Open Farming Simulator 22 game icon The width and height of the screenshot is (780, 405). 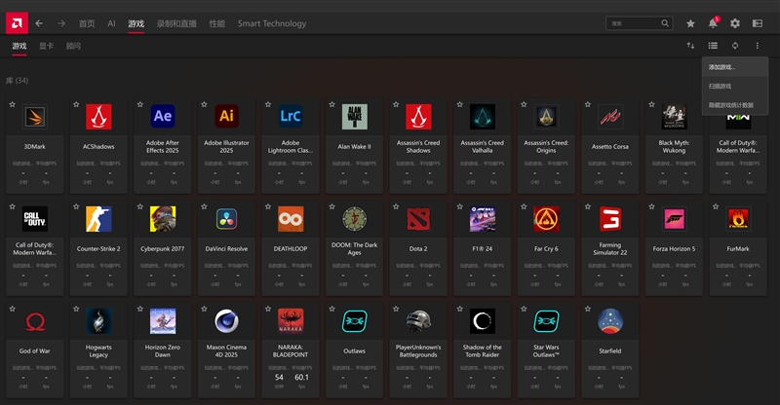(610, 219)
